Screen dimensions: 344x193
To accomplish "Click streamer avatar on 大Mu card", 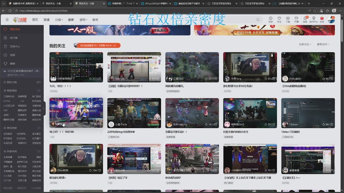I will (285, 78).
